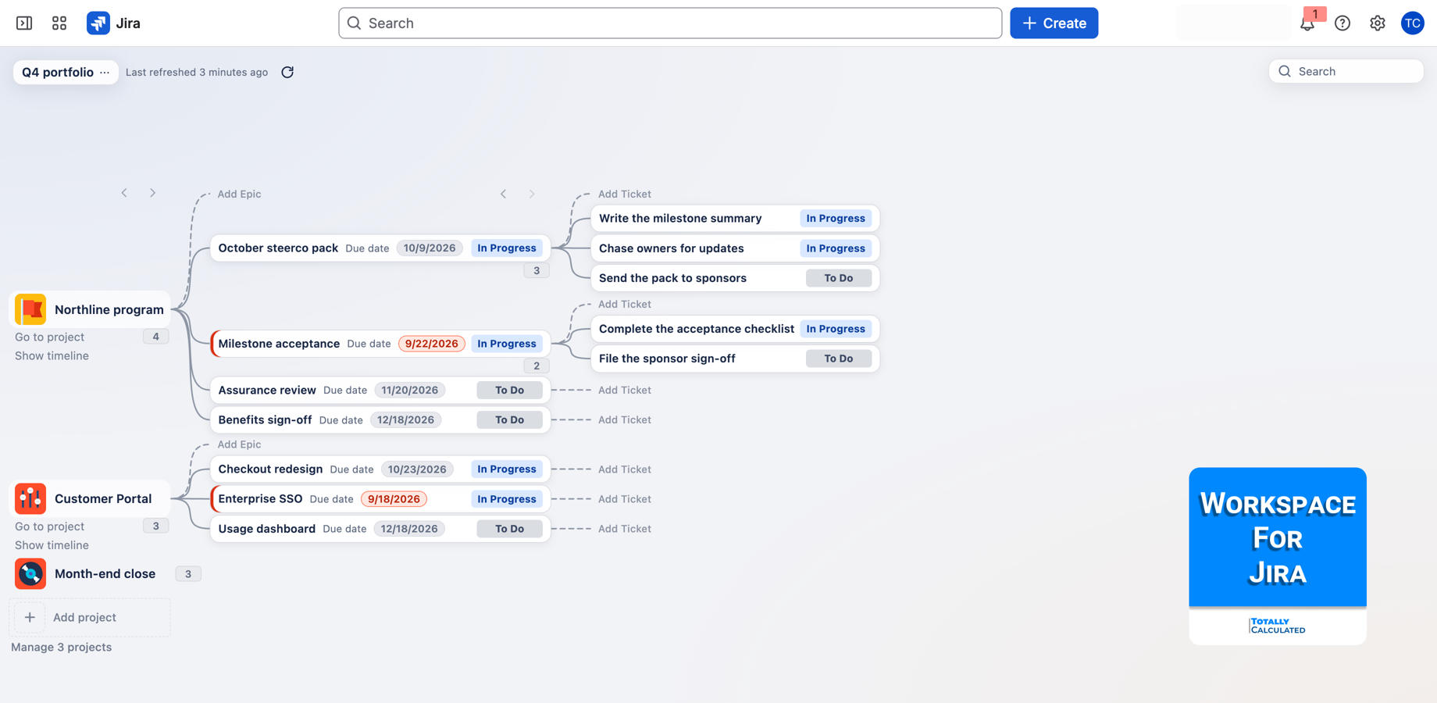Open the app switcher grid icon

(x=59, y=23)
